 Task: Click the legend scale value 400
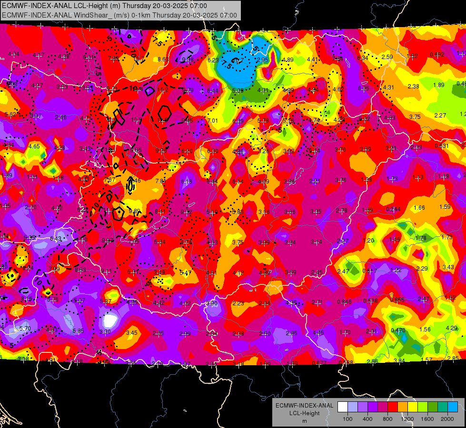click(x=367, y=419)
